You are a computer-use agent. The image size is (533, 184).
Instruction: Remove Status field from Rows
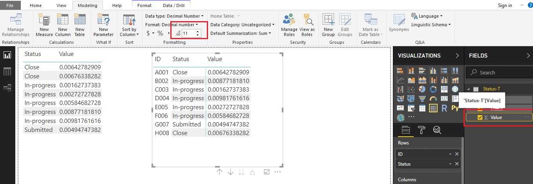[x=457, y=164]
